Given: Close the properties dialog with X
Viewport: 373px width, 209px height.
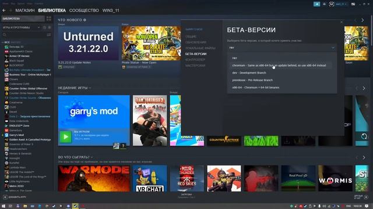Looking at the screenshot, I should pyautogui.click(x=342, y=22).
